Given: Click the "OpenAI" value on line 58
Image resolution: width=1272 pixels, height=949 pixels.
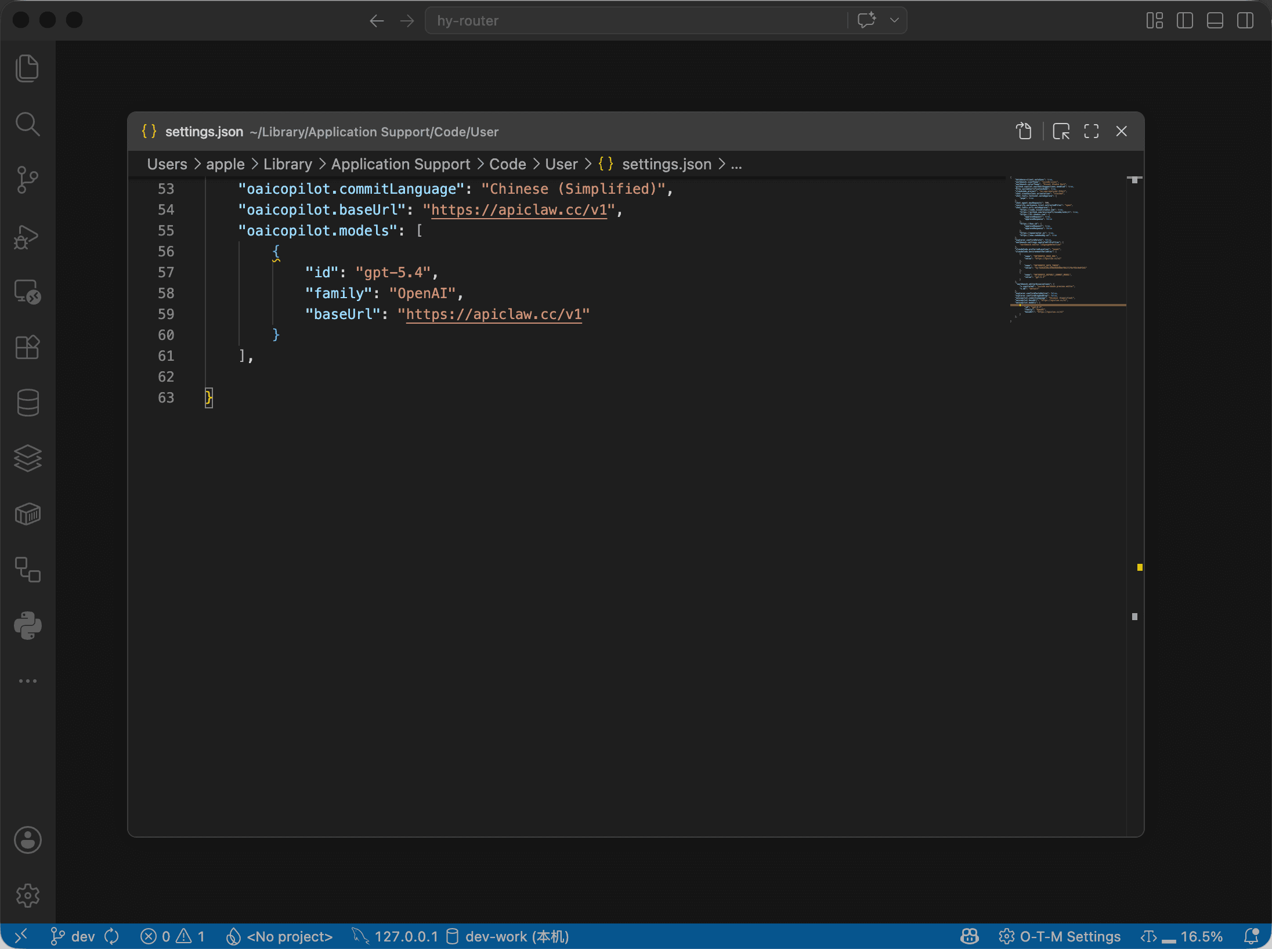Looking at the screenshot, I should tap(422, 294).
